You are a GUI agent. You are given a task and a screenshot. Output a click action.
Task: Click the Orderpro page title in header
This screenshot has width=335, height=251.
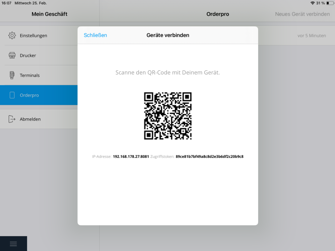point(218,14)
